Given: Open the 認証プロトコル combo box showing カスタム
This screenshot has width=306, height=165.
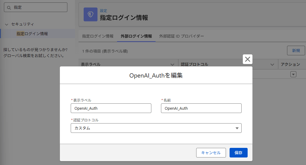Looking at the screenshot, I should pos(156,128).
